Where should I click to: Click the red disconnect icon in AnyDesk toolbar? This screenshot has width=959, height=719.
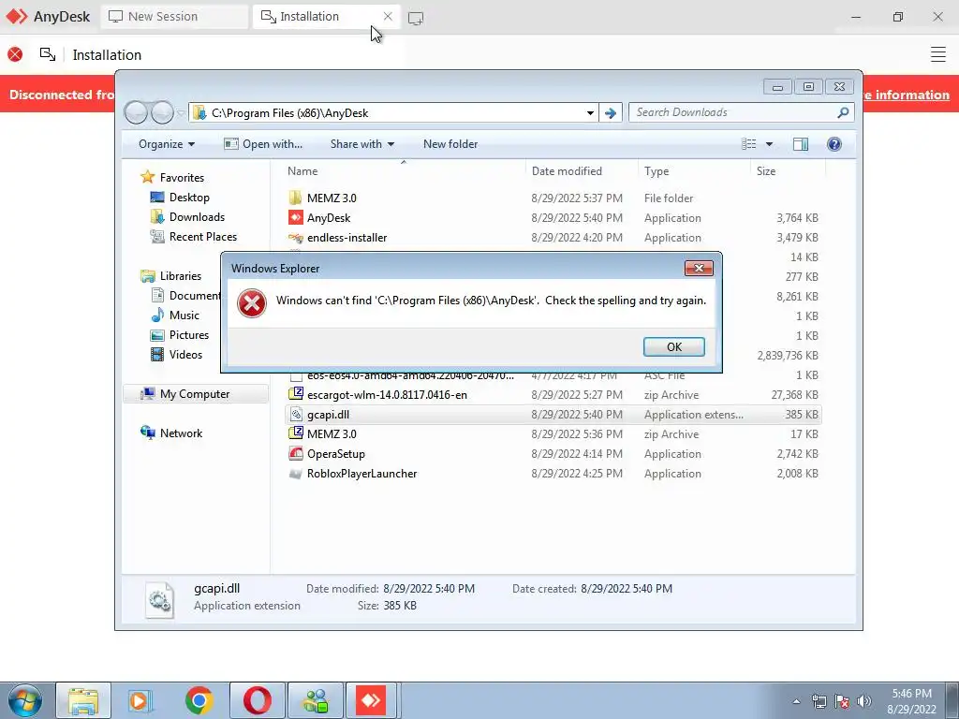[x=15, y=54]
